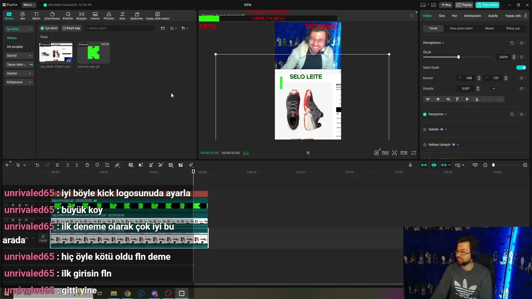This screenshot has height=299, width=532.
Task: Enable the Sabitle checkbox
Action: coord(425,130)
